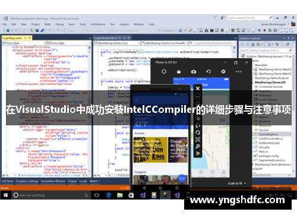Tap the blue floating action button
The width and height of the screenshot is (297, 215).
[182, 178]
